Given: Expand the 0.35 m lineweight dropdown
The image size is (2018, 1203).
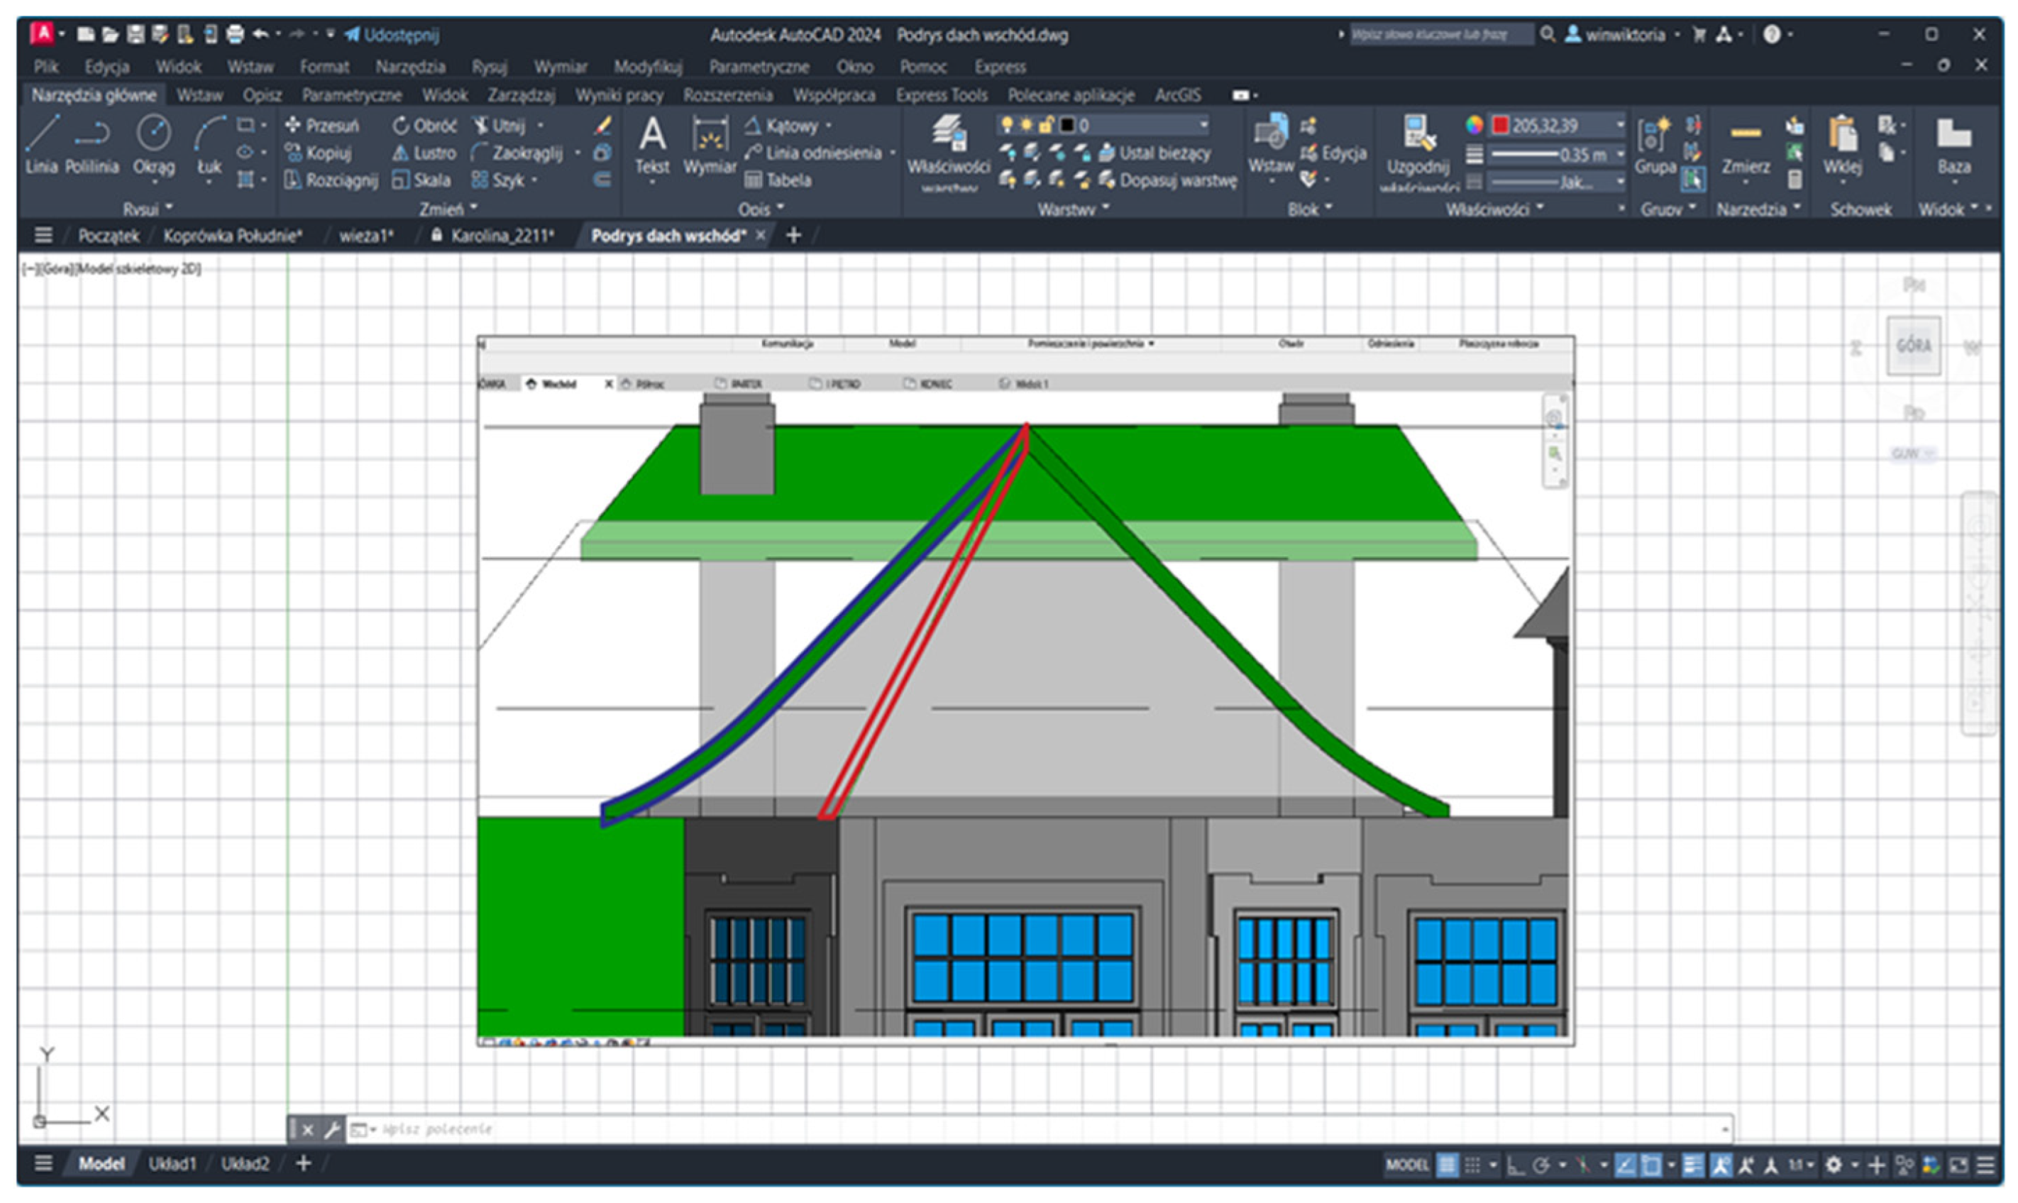Looking at the screenshot, I should (1619, 154).
